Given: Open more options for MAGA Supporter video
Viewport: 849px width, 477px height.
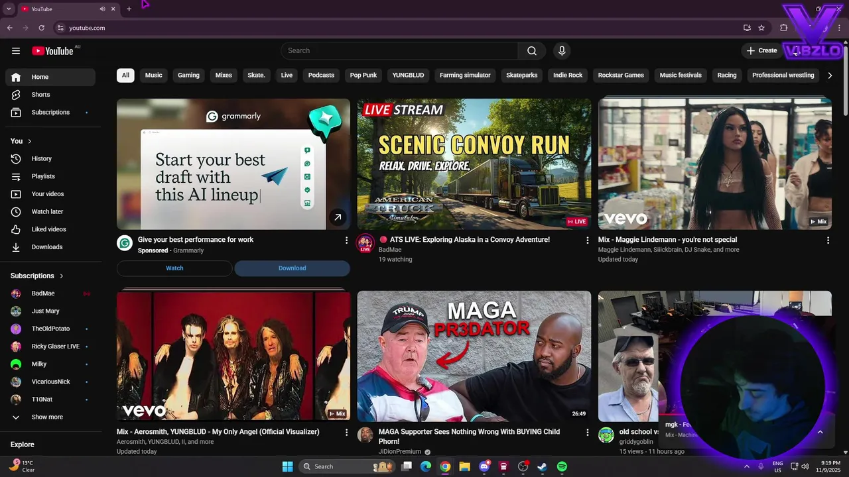Looking at the screenshot, I should (x=587, y=433).
